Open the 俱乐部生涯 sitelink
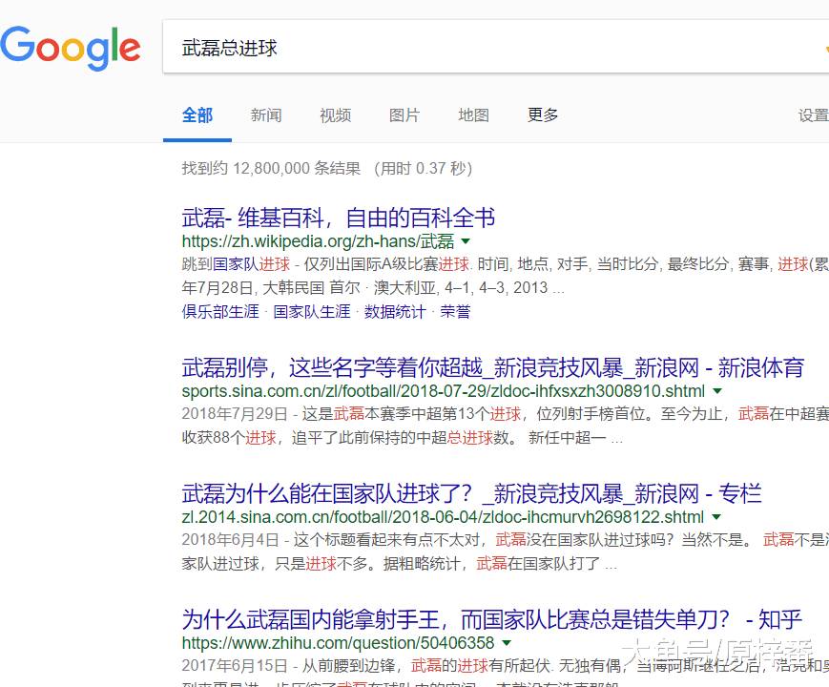 coord(220,311)
